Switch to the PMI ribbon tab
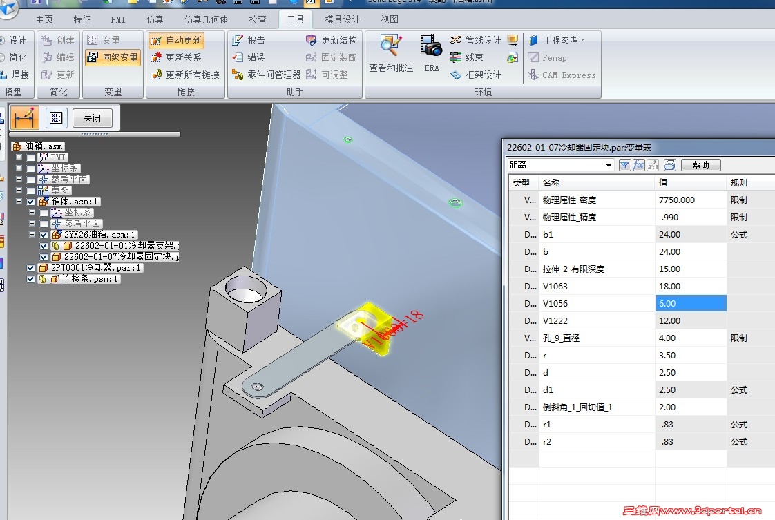Image resolution: width=775 pixels, height=520 pixels. [x=118, y=19]
